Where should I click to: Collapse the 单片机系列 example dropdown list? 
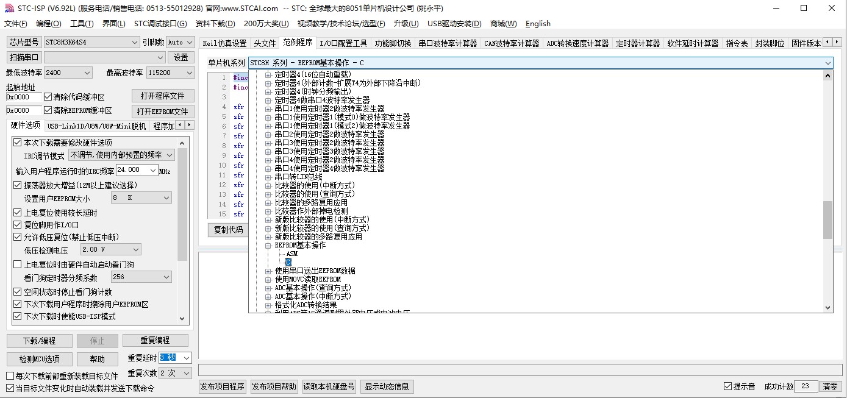827,63
